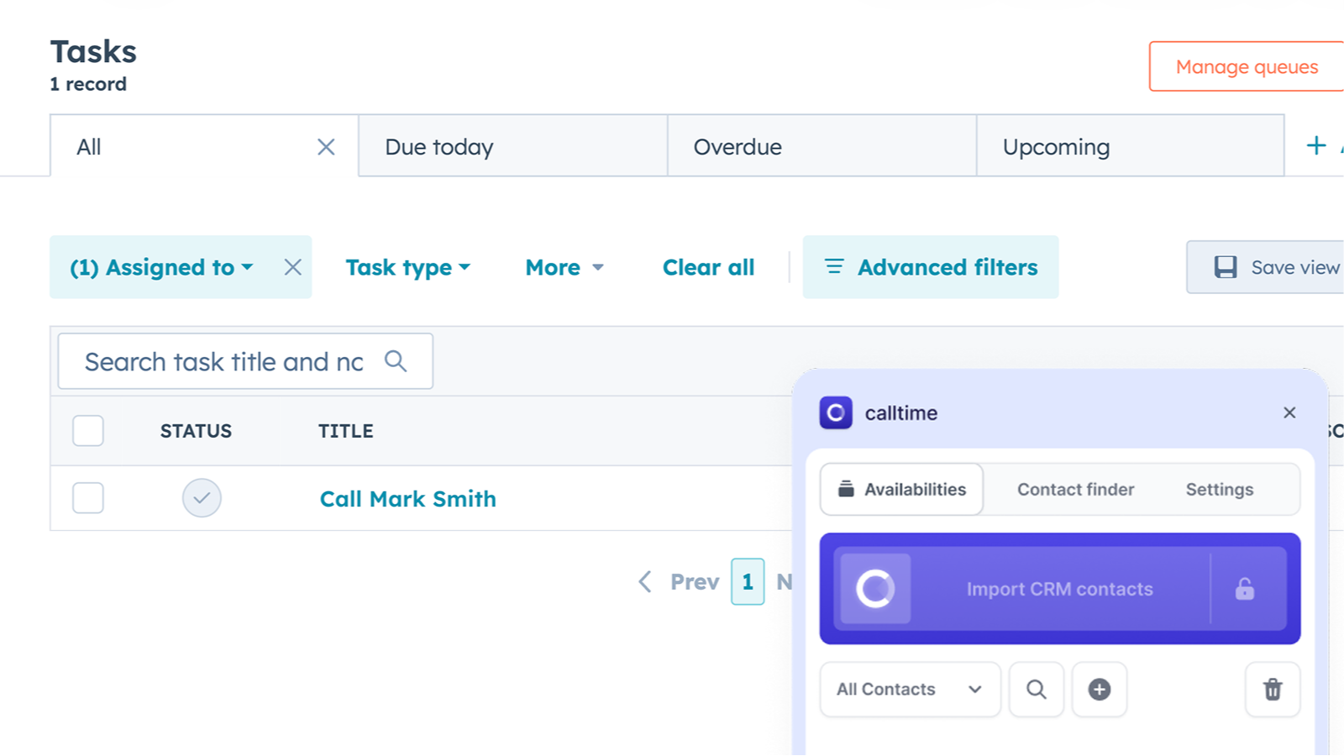
Task: Open the Call Mark Smith task link
Action: [407, 499]
